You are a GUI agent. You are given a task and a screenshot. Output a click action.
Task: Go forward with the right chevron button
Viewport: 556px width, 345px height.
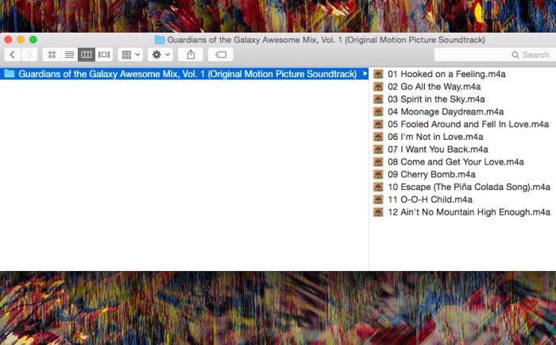(x=29, y=55)
